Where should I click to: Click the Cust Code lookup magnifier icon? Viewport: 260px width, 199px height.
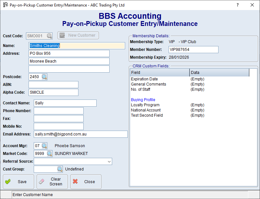click(49, 36)
